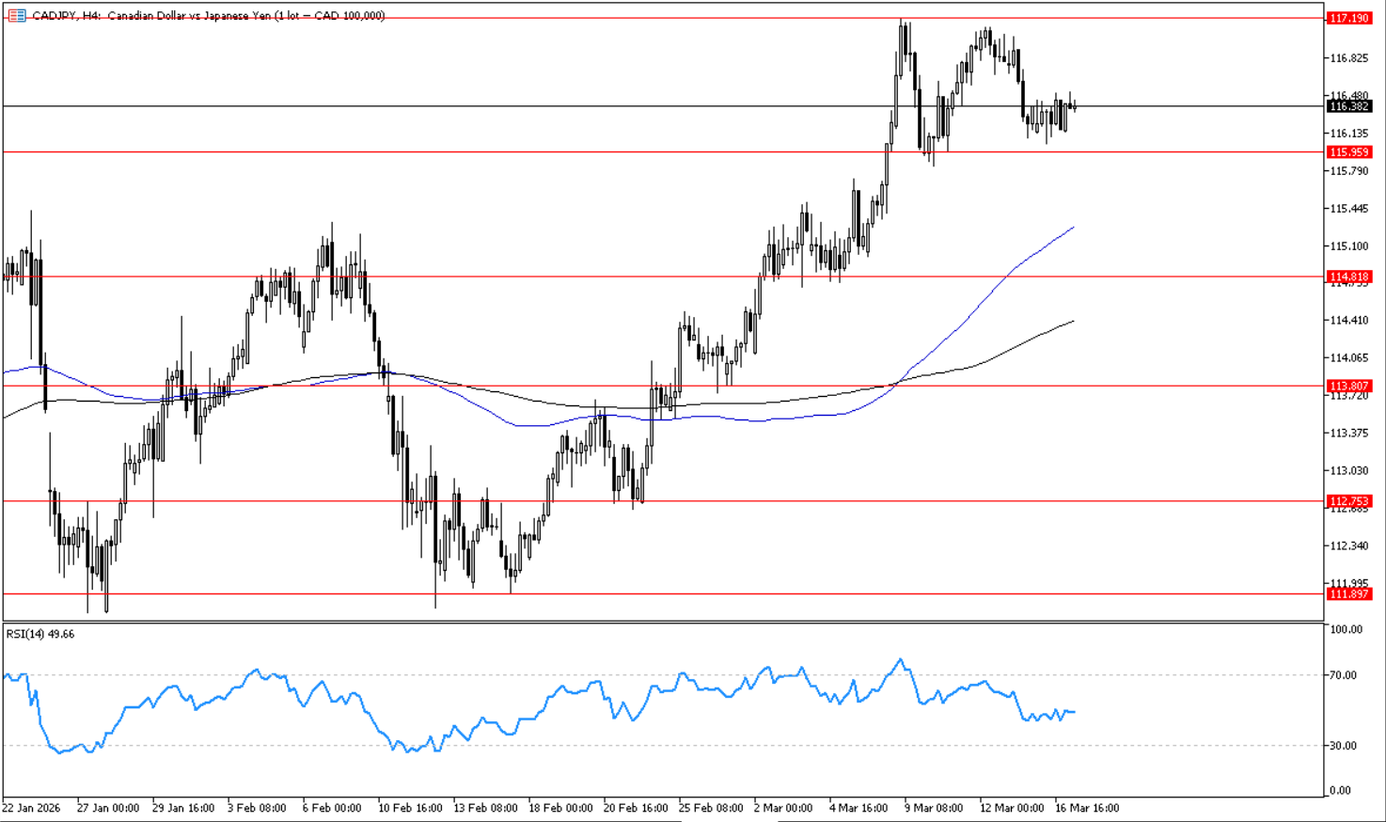The image size is (1386, 822).
Task: Click the 114.818 red price level label
Action: (x=1348, y=277)
